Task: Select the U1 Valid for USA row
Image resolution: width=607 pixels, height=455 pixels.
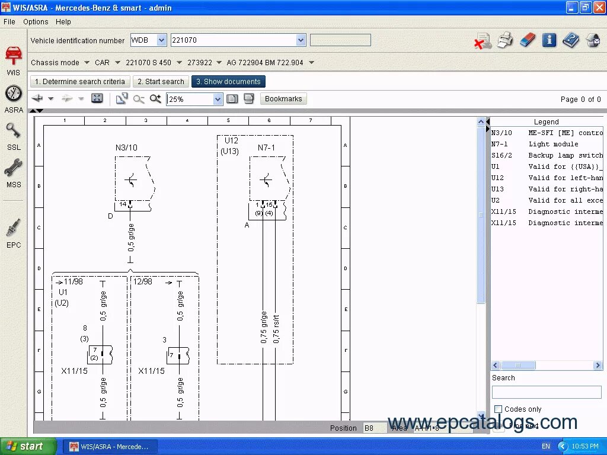Action: tap(547, 166)
